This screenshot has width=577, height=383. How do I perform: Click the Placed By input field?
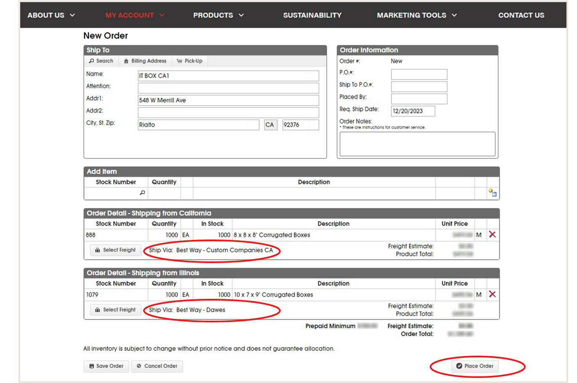tap(419, 99)
